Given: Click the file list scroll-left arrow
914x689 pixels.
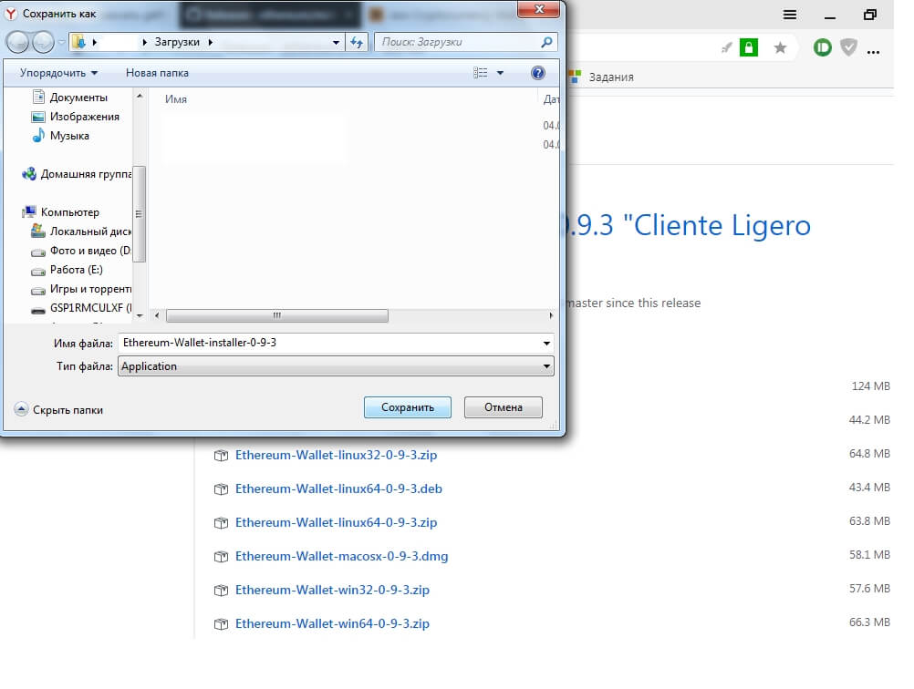Looking at the screenshot, I should click(157, 315).
